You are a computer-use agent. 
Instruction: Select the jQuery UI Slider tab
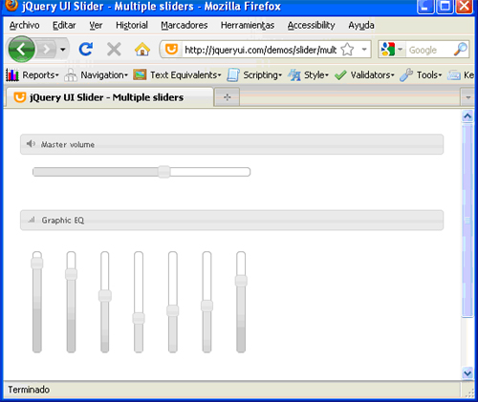[109, 97]
